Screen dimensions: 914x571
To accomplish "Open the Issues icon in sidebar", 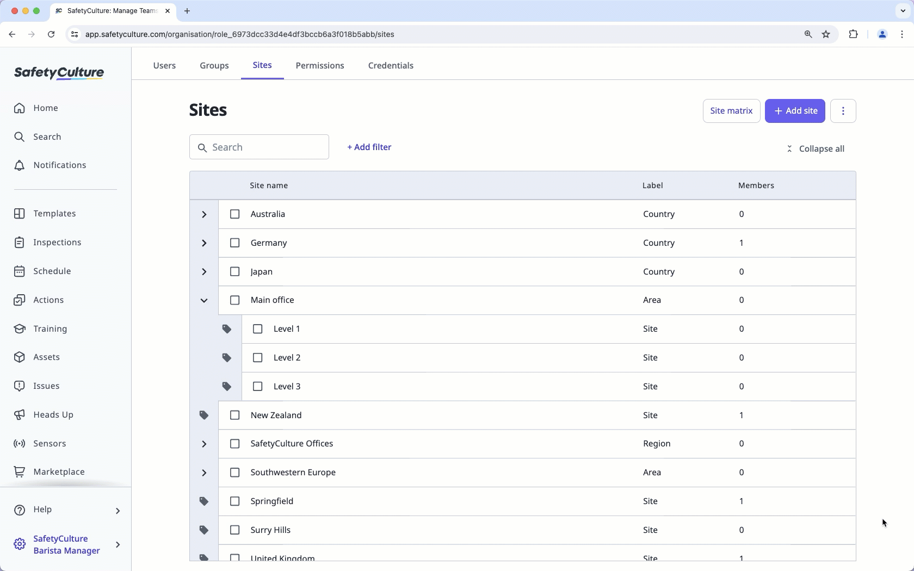I will [x=19, y=386].
